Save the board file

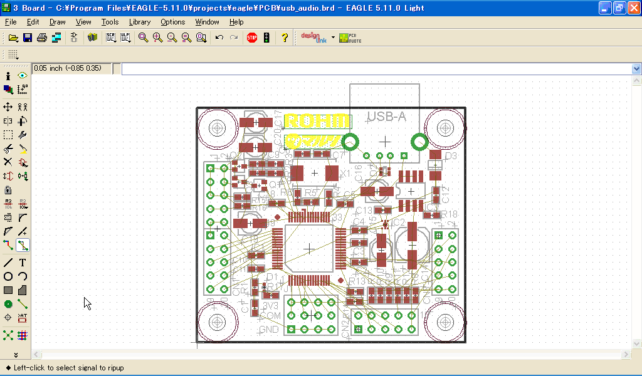(28, 38)
